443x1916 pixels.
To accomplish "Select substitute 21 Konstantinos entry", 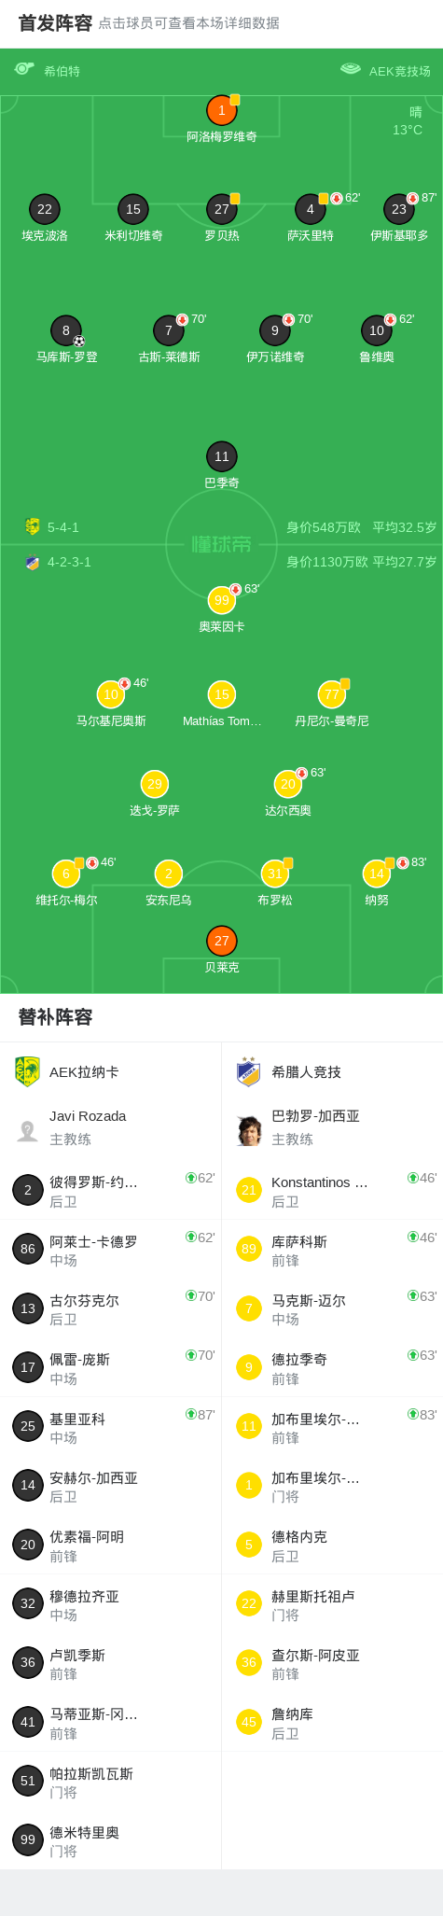I will coord(332,1190).
